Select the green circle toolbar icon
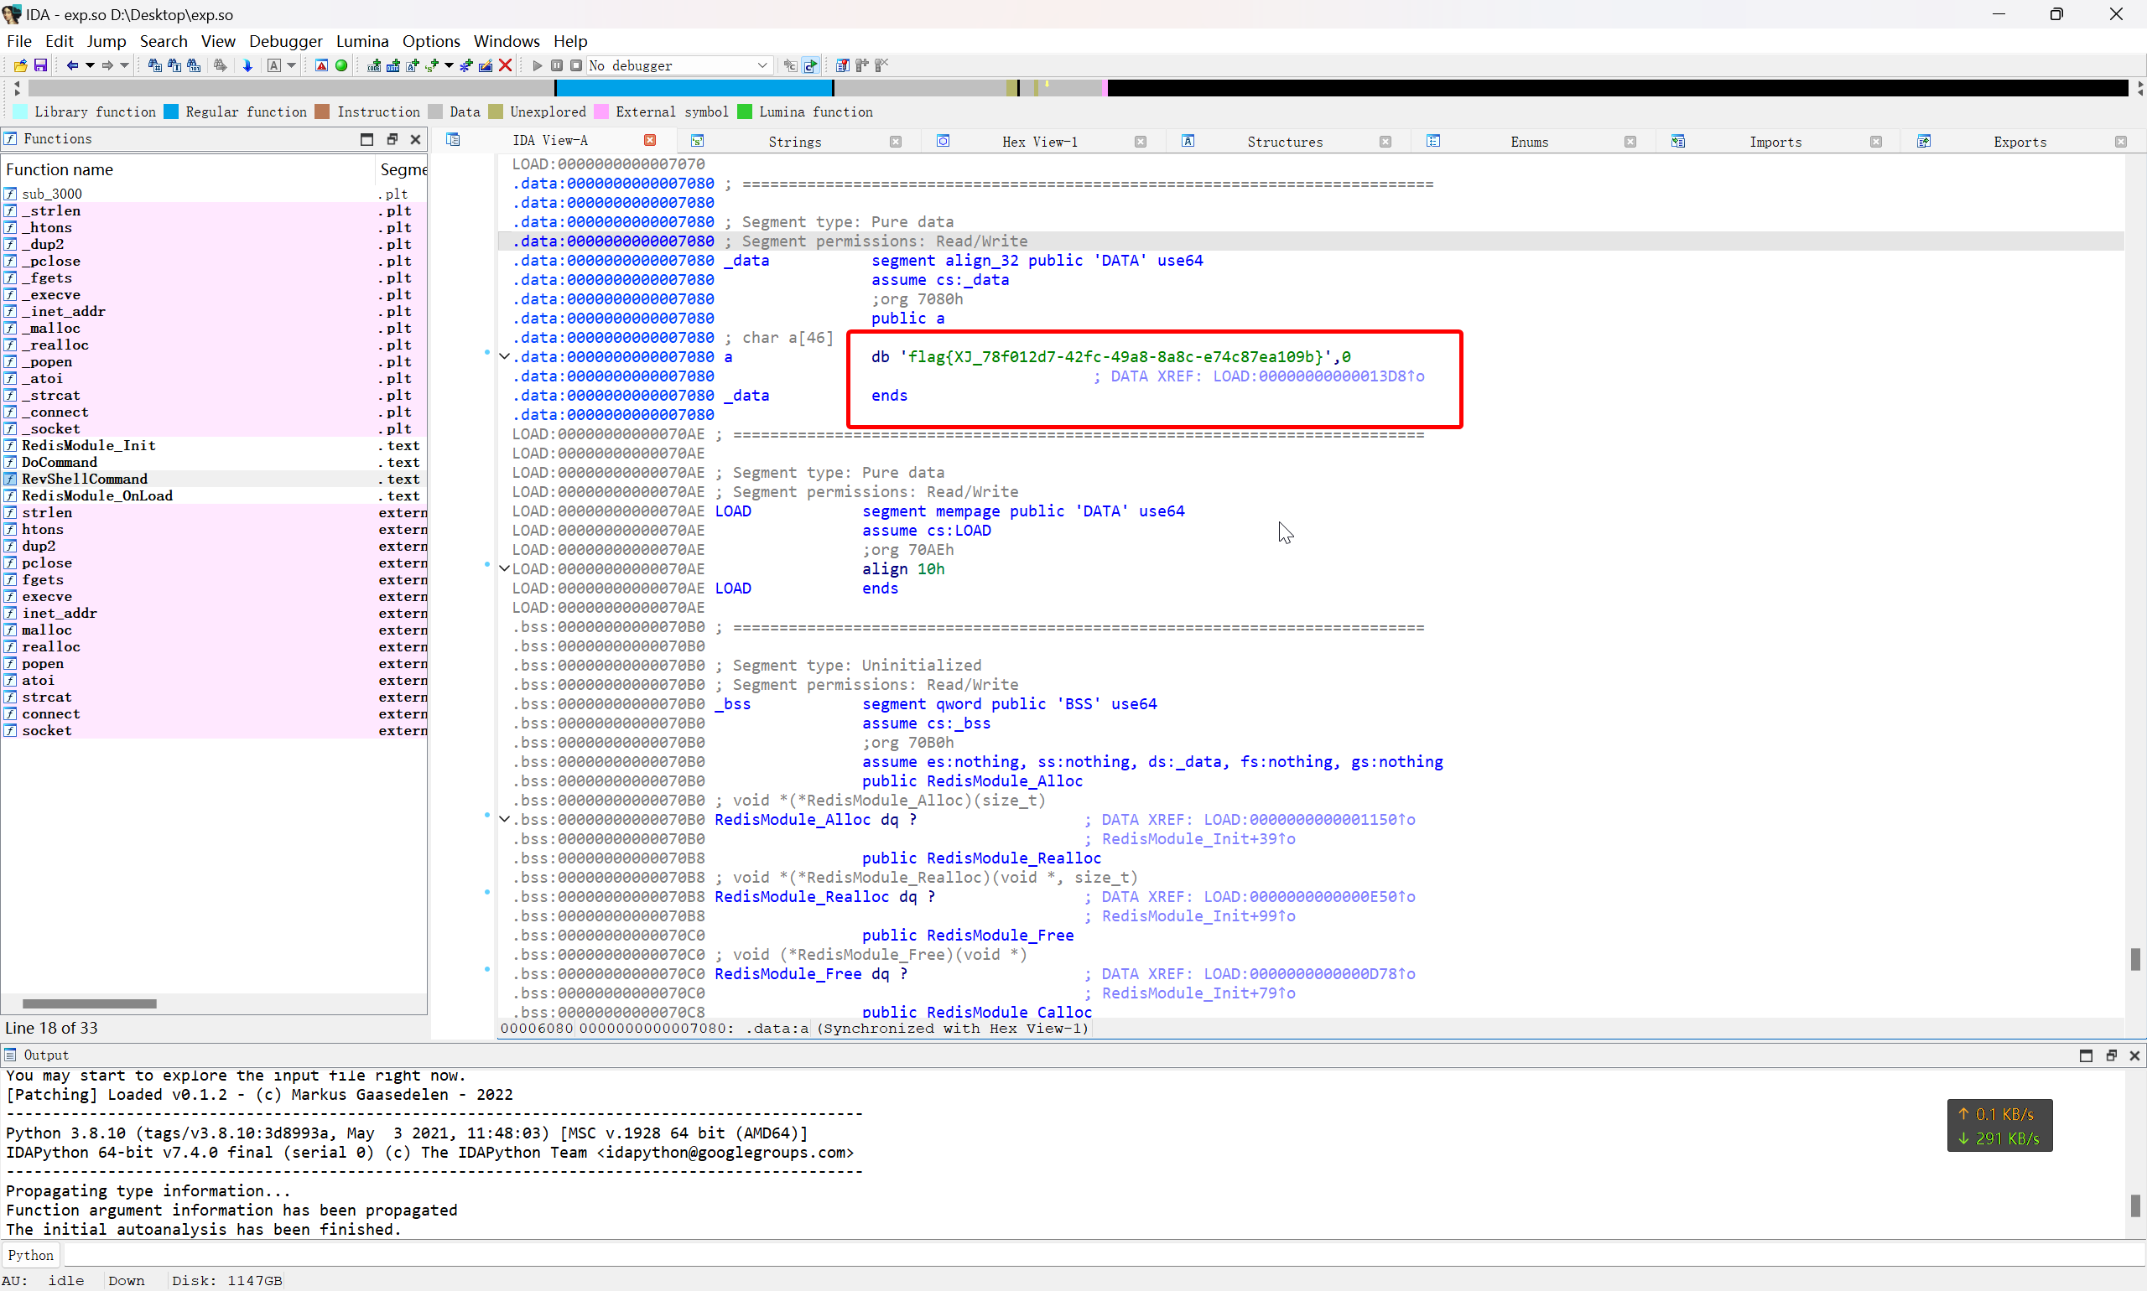This screenshot has width=2147, height=1291. point(341,65)
